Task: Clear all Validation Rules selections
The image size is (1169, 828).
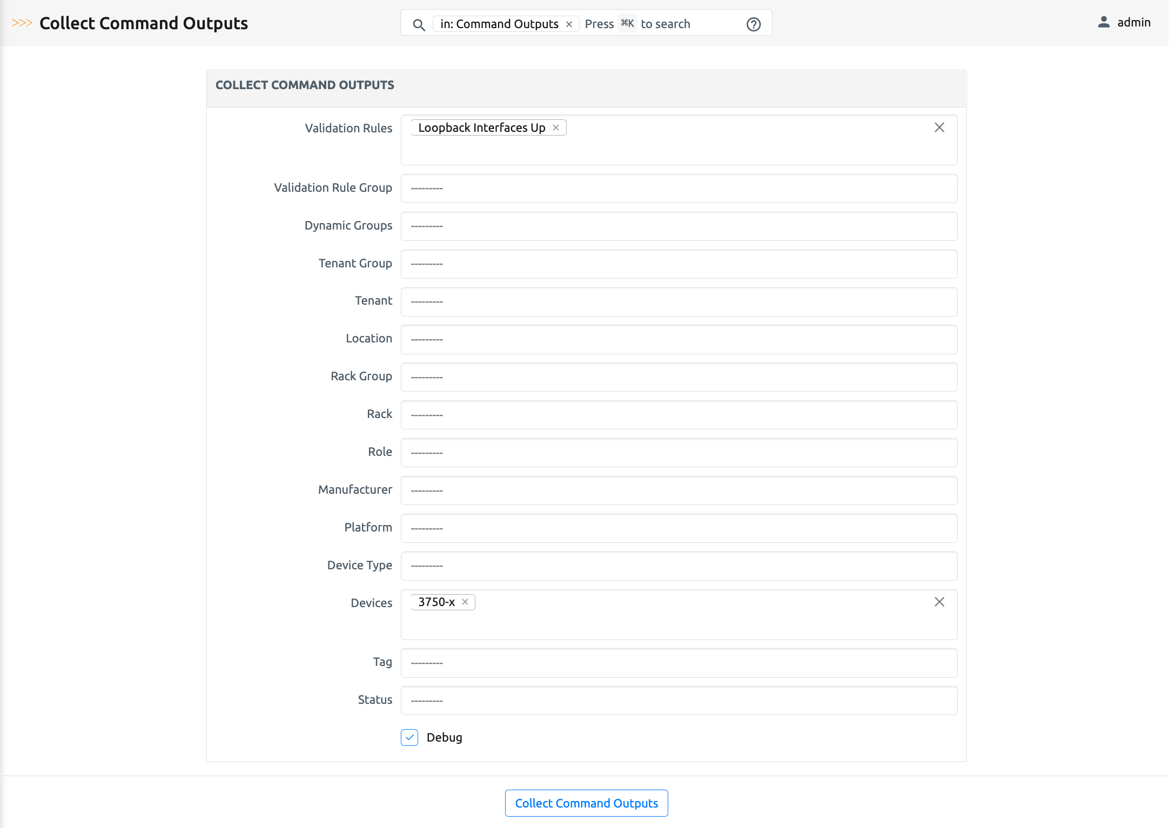Action: (x=939, y=127)
